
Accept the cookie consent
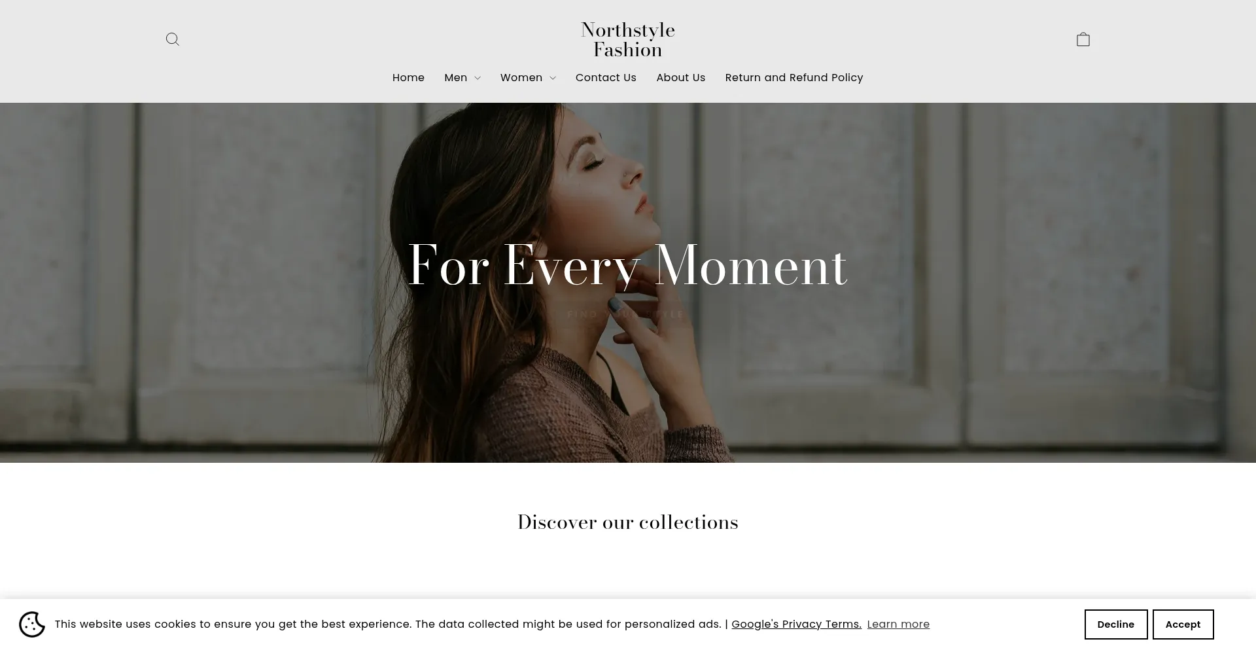[1183, 624]
